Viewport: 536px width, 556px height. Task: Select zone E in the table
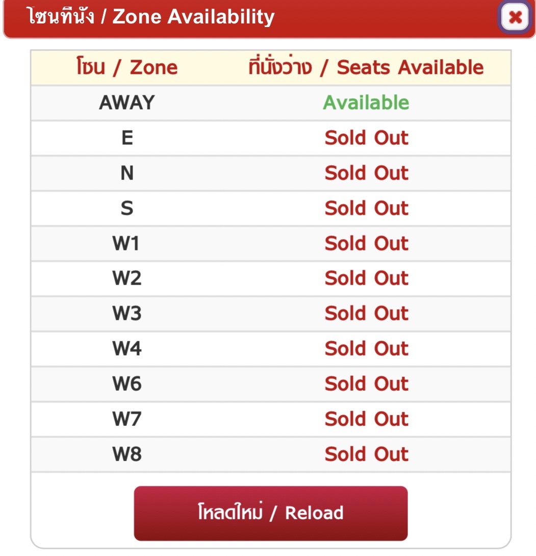[x=271, y=138]
